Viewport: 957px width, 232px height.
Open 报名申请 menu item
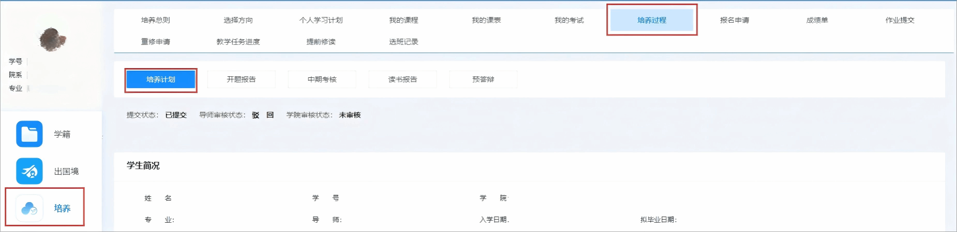(735, 20)
